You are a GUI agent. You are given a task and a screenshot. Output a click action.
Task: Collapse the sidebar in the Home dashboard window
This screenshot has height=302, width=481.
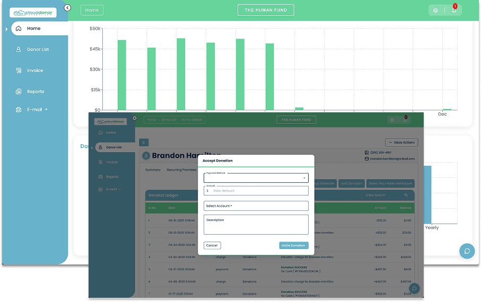pos(67,8)
